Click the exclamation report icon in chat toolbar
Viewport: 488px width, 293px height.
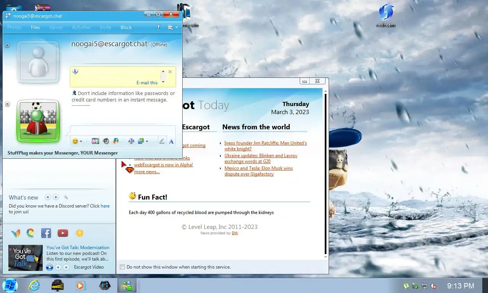click(x=159, y=27)
